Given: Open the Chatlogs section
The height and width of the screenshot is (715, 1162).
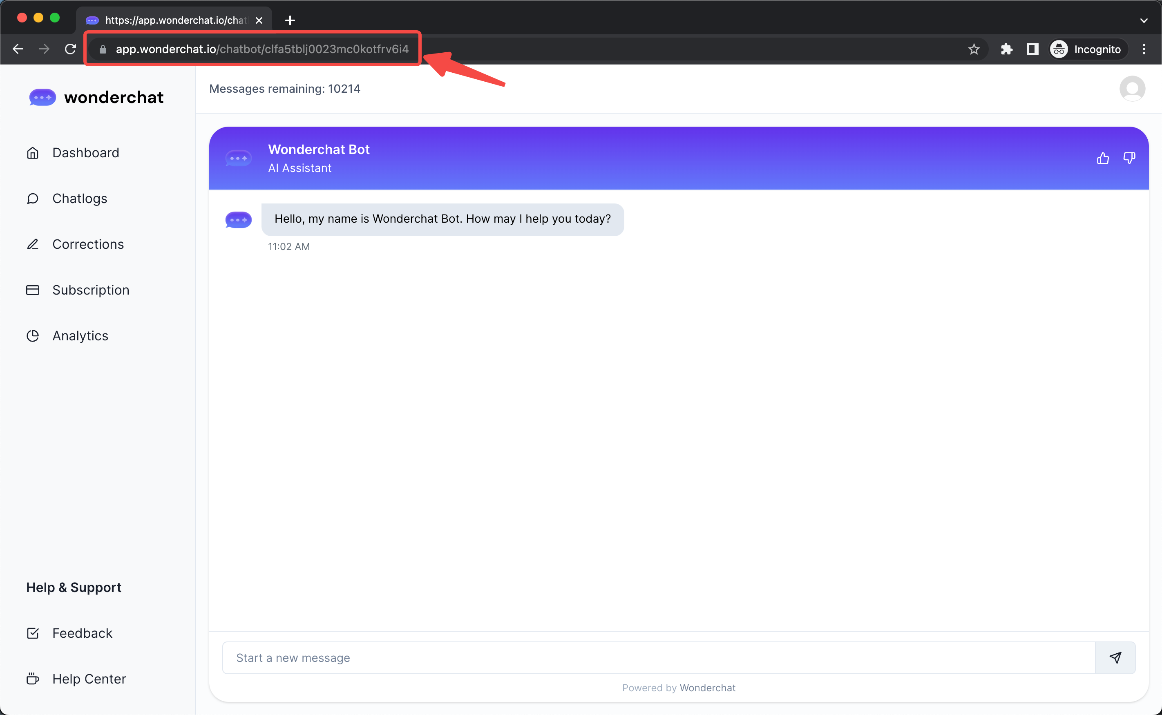Looking at the screenshot, I should 79,199.
